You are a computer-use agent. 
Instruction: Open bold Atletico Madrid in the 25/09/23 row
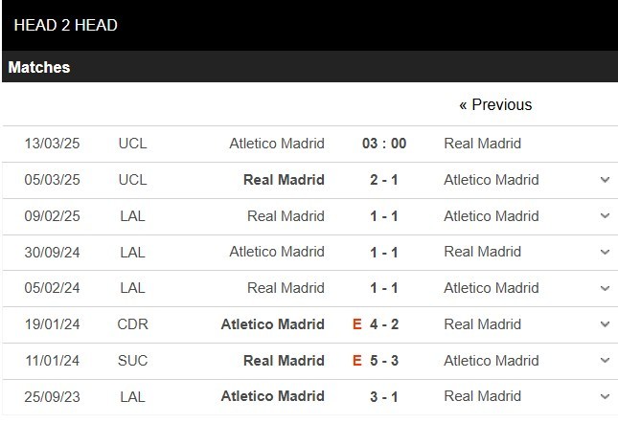click(x=273, y=396)
